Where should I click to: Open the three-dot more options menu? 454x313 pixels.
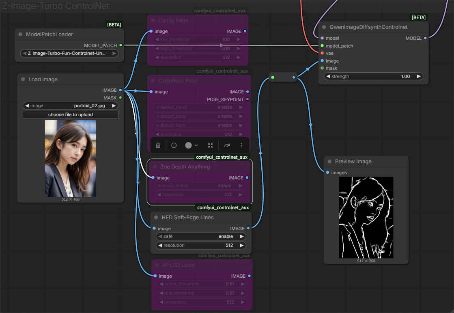(x=241, y=145)
